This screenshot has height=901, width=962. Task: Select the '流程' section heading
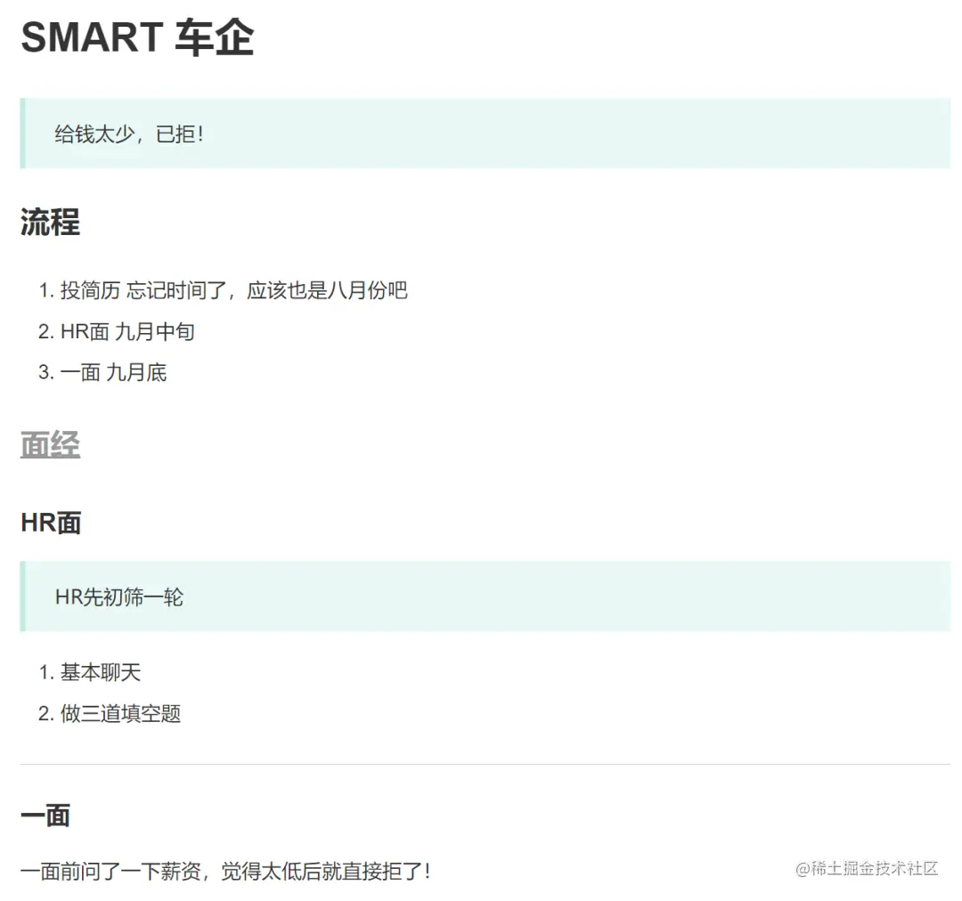tap(50, 222)
